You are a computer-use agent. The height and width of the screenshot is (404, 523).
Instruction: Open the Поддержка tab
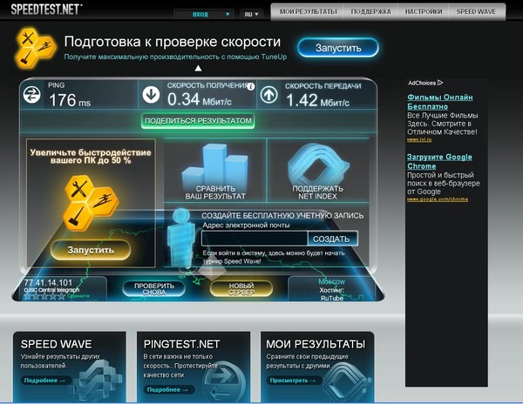pyautogui.click(x=370, y=11)
